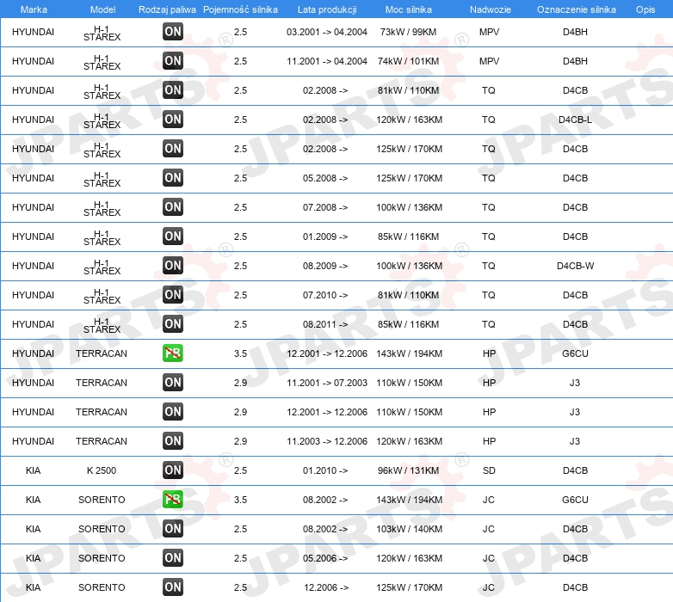Click the 3.5 capacity in the Terracan row

pyautogui.click(x=240, y=353)
